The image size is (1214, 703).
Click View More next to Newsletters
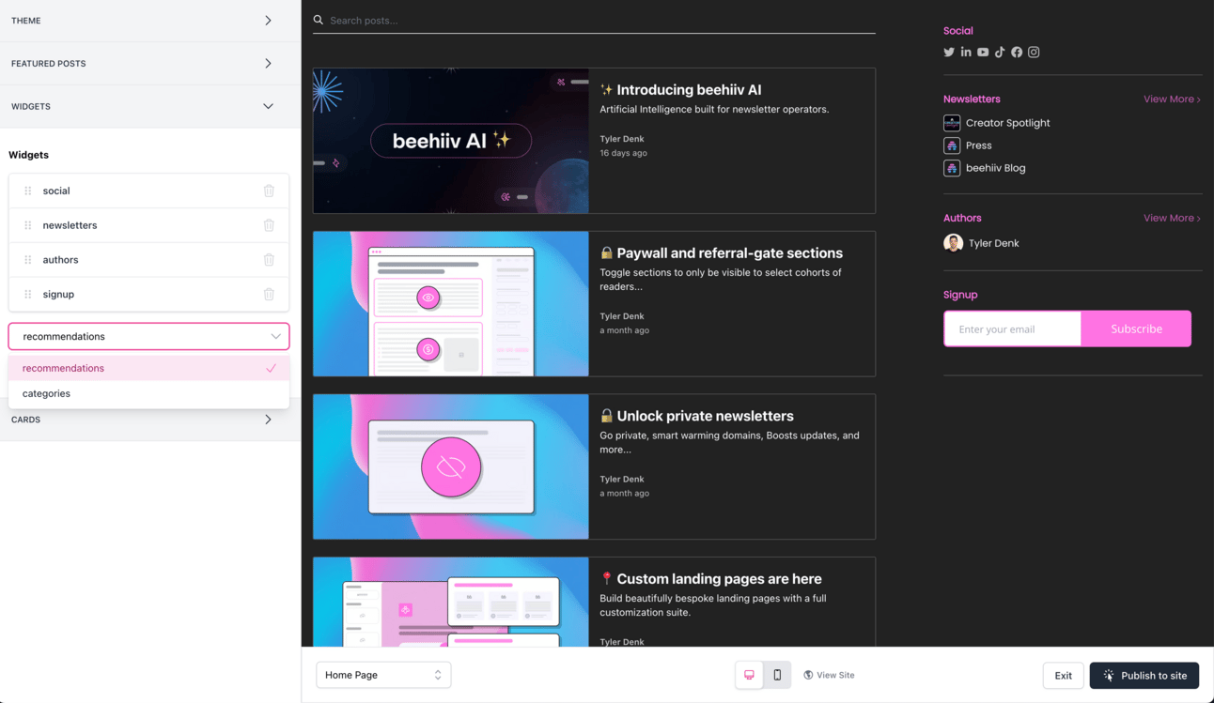click(x=1172, y=99)
